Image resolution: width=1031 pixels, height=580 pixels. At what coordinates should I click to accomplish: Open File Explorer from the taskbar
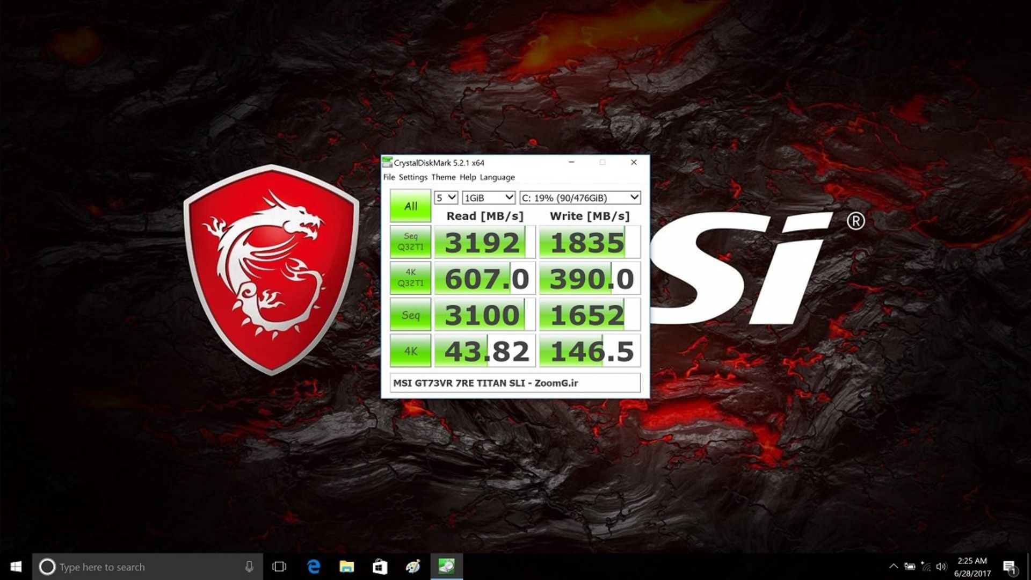pos(347,567)
